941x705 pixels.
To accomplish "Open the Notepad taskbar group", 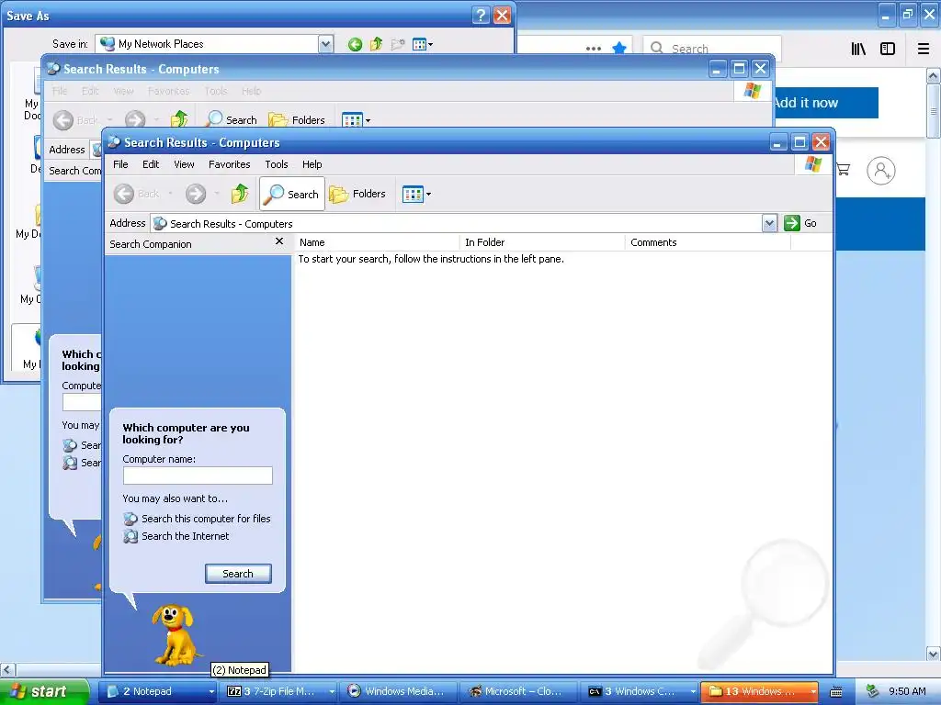I will pyautogui.click(x=157, y=691).
